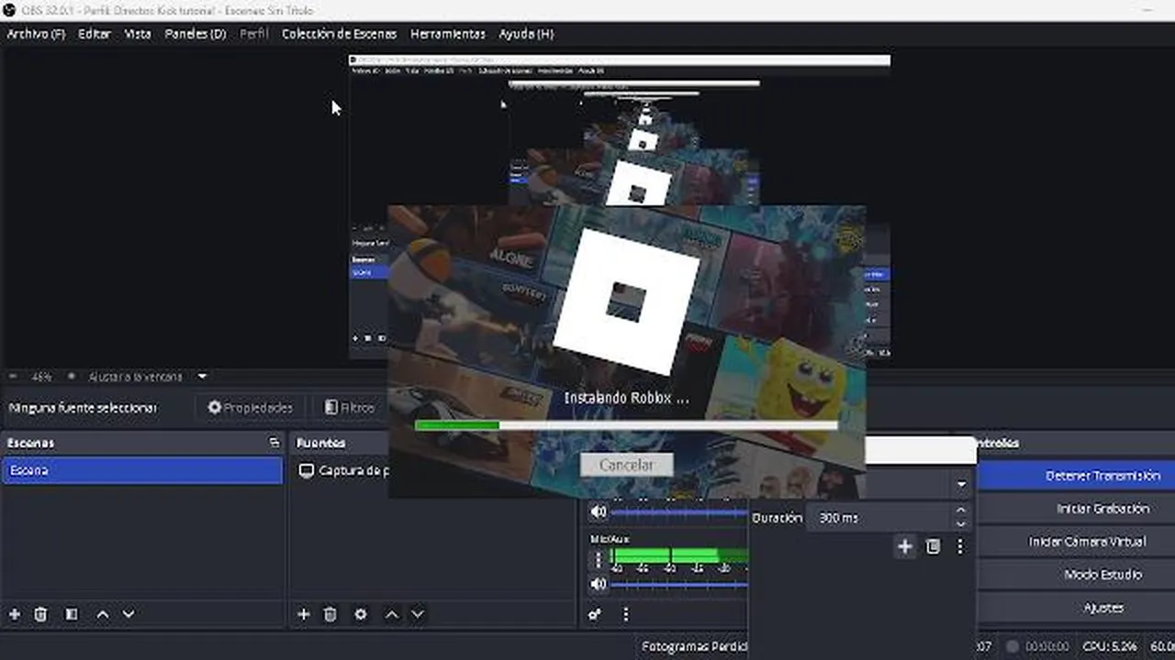Viewport: 1175px width, 660px height.
Task: Open the Vista menu
Action: point(138,34)
